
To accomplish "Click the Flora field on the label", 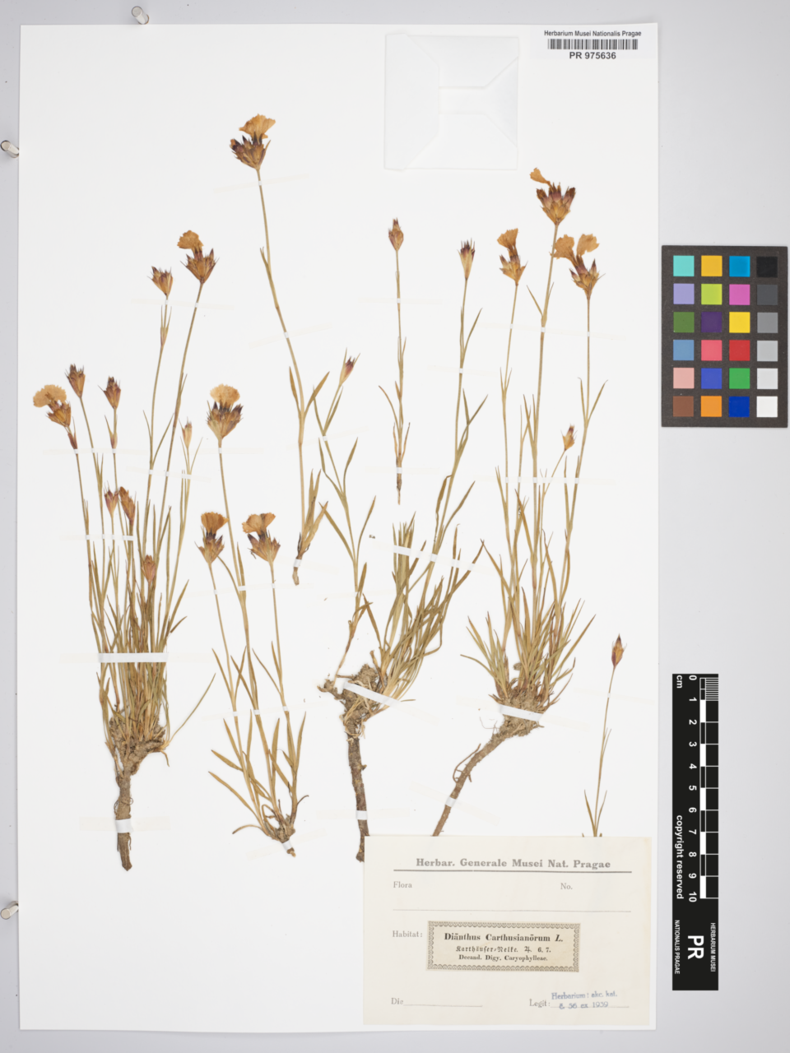I will click(x=403, y=886).
